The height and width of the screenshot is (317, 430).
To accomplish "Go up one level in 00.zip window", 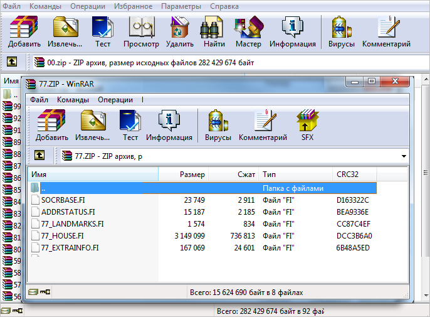I will [11, 62].
